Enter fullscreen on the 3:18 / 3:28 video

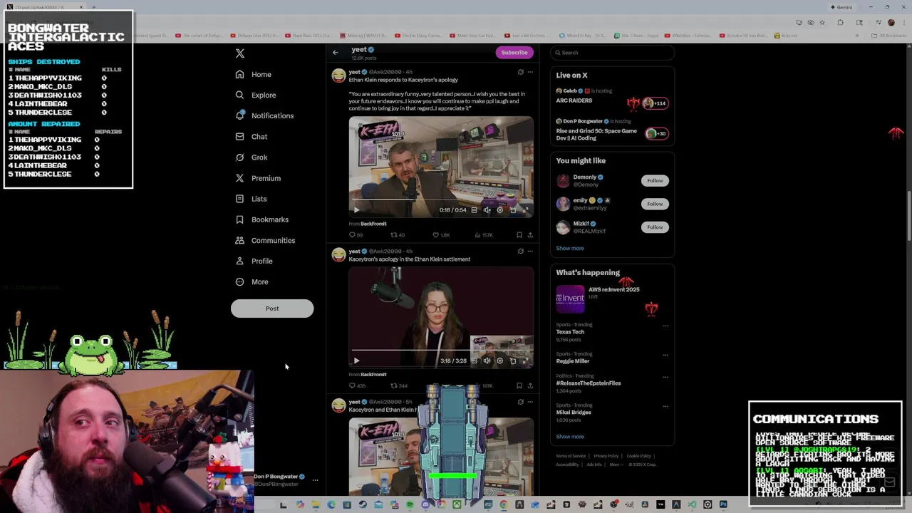(x=526, y=361)
